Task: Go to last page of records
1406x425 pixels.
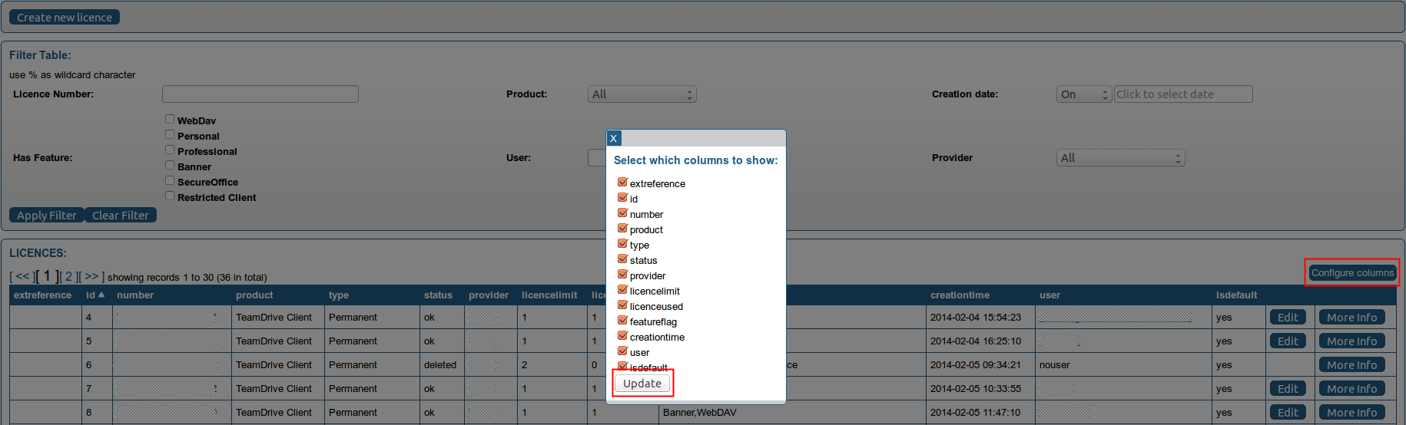Action: pyautogui.click(x=91, y=276)
